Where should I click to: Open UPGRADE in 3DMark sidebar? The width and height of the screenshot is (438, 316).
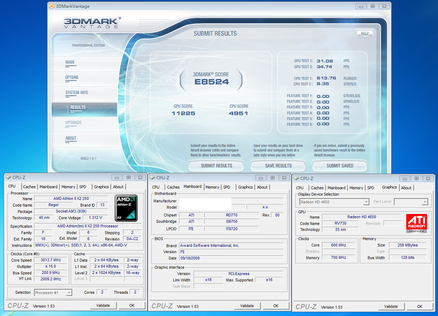tap(74, 123)
